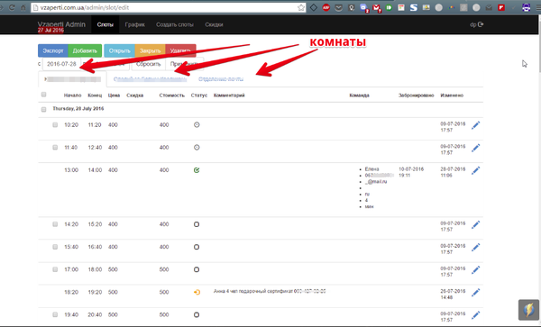Click the circle status icon of 15:40 slot
The width and height of the screenshot is (541, 327).
[197, 247]
